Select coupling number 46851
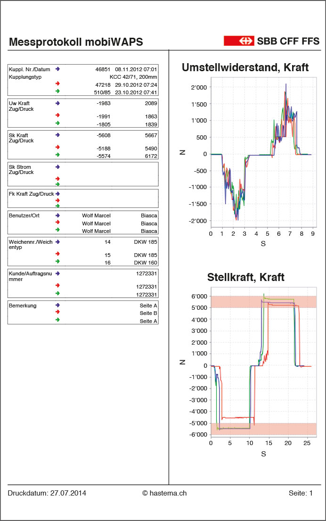This screenshot has width=326, height=521. [x=103, y=69]
